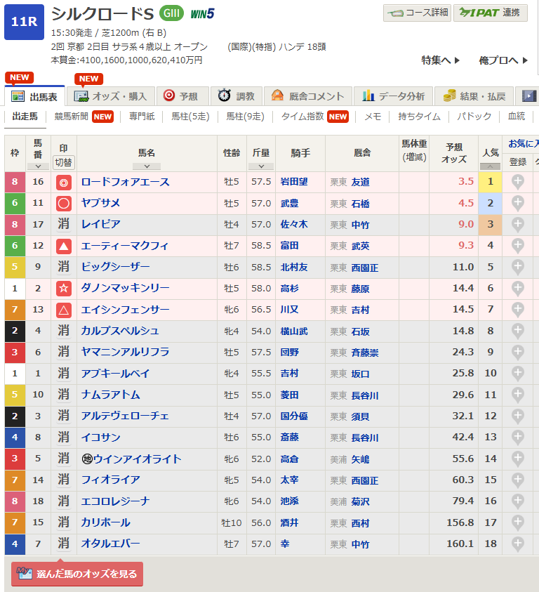The height and width of the screenshot is (592, 539).
Task: Switch to メモ sub-tab
Action: (373, 117)
